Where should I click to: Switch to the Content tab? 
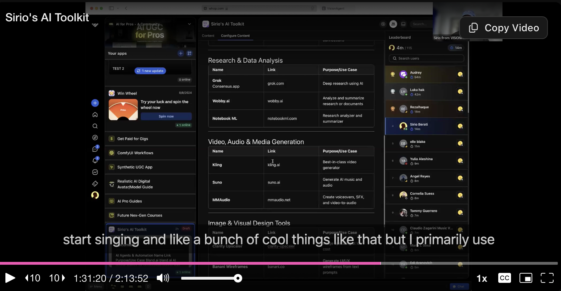tap(208, 36)
